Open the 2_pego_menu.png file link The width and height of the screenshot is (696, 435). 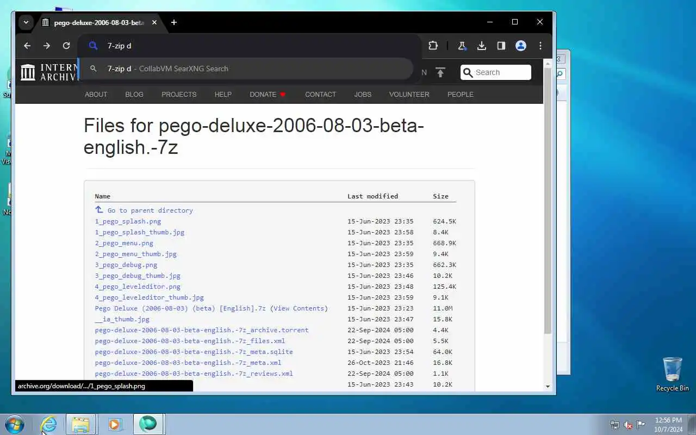(124, 243)
